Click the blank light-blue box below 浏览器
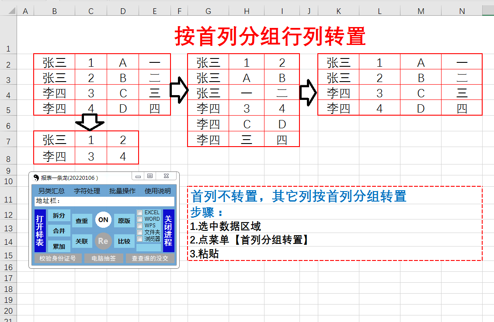 coord(149,247)
